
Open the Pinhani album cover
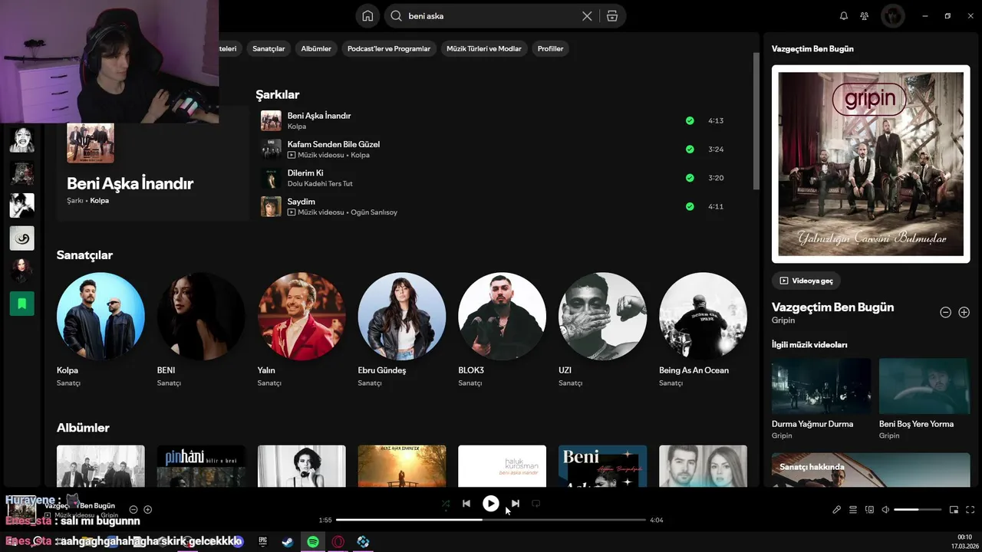tap(201, 466)
